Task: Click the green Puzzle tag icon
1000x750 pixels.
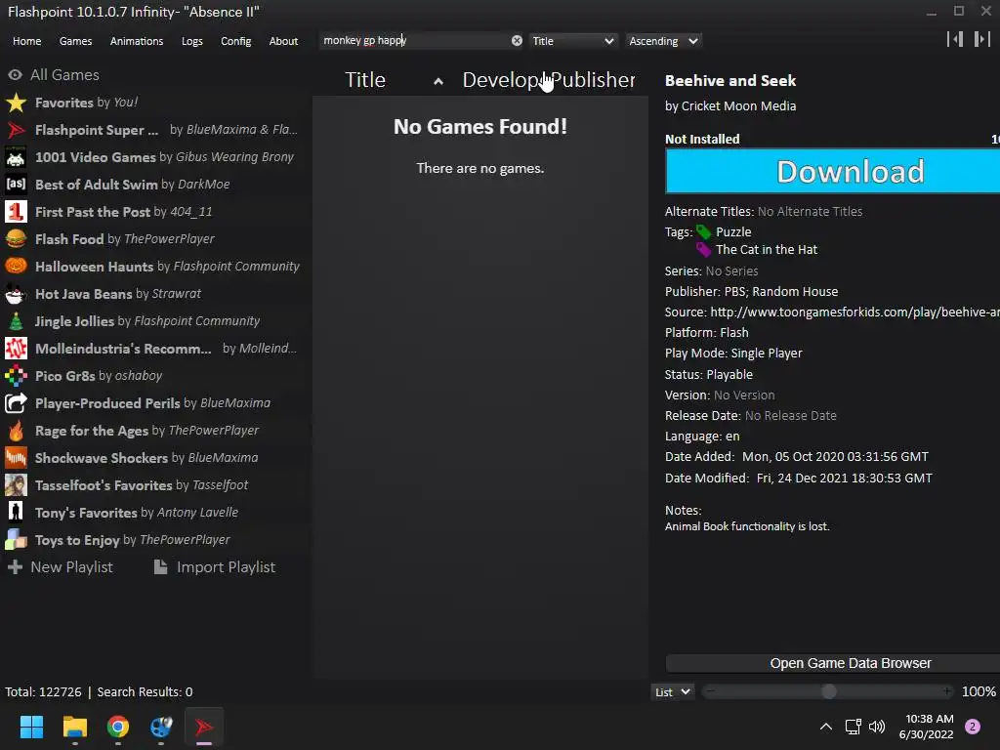Action: pos(703,231)
